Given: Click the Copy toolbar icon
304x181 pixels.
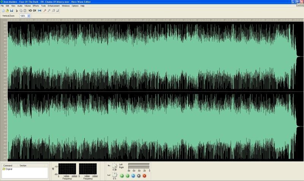Looking at the screenshot, I should point(21,11).
